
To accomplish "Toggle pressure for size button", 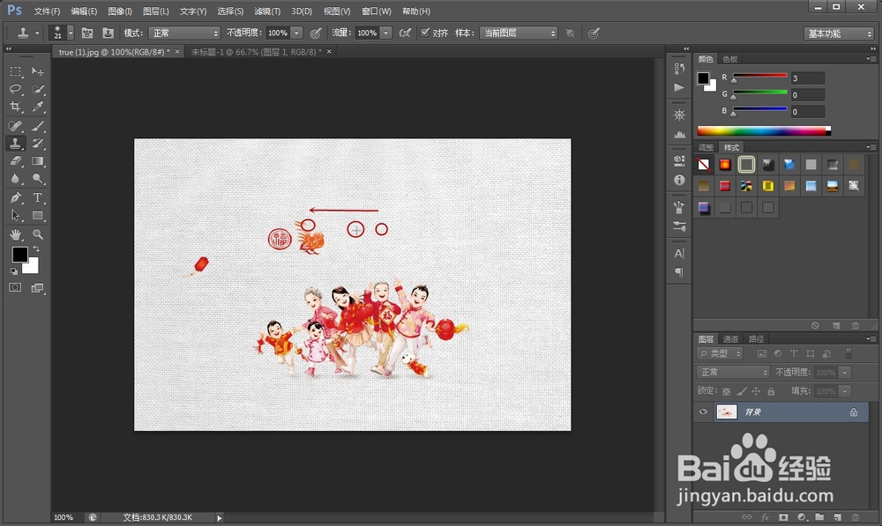I will (594, 33).
